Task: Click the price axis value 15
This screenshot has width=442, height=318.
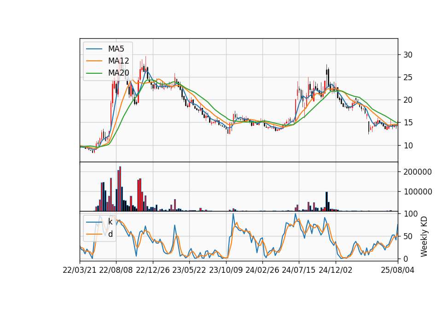Action: pyautogui.click(x=408, y=123)
